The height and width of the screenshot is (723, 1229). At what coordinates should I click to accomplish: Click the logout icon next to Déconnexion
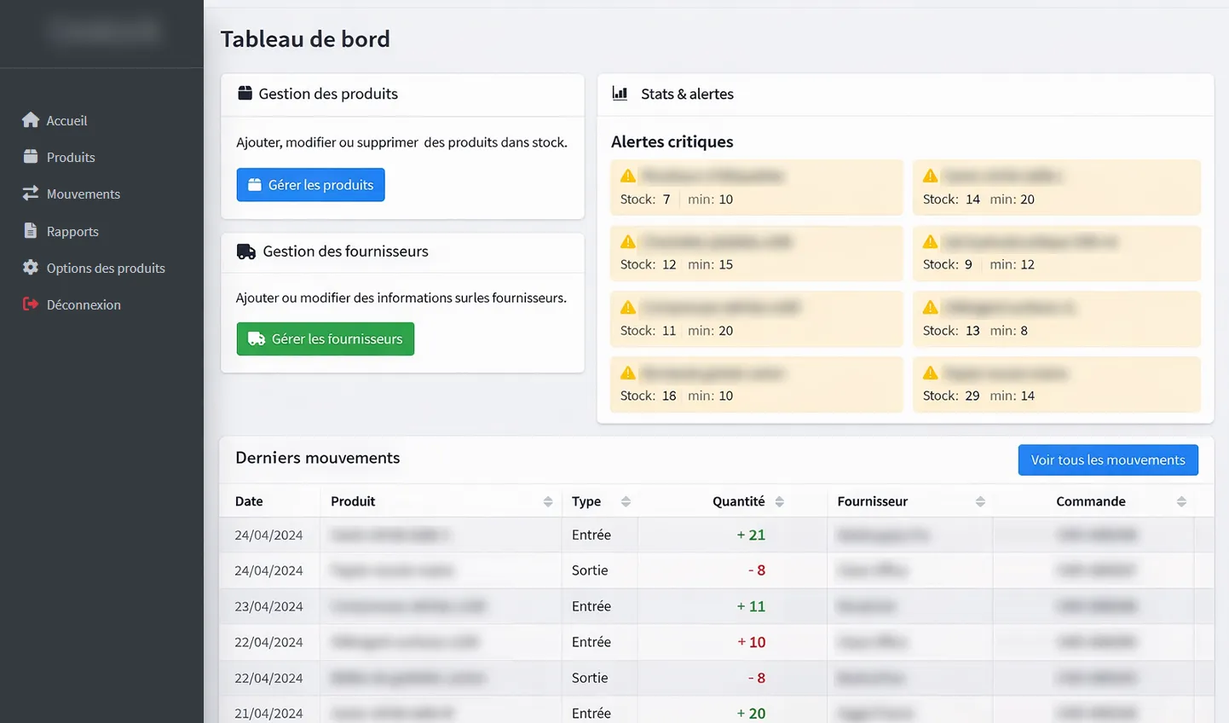(x=31, y=304)
